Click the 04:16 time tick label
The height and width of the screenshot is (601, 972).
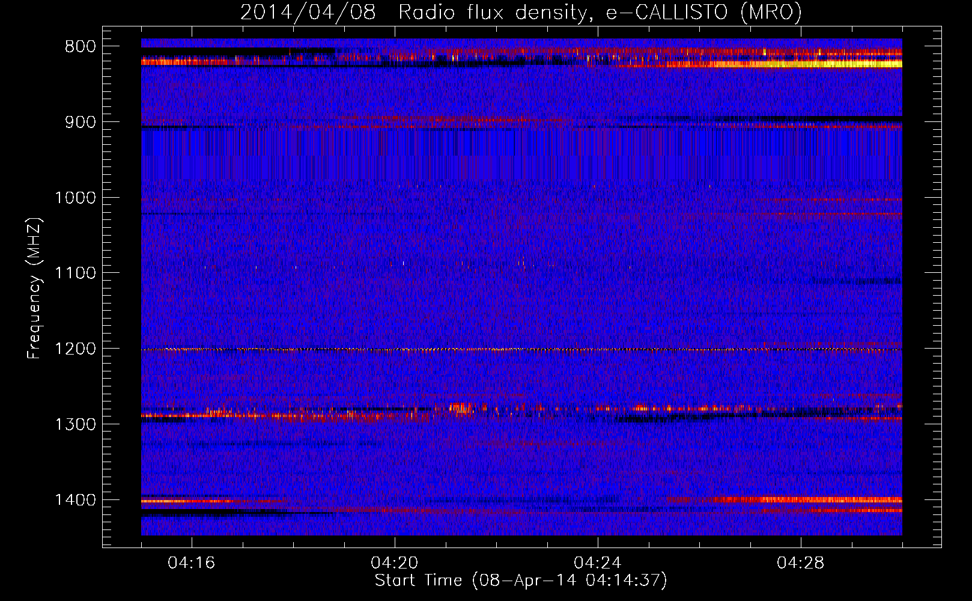point(192,563)
